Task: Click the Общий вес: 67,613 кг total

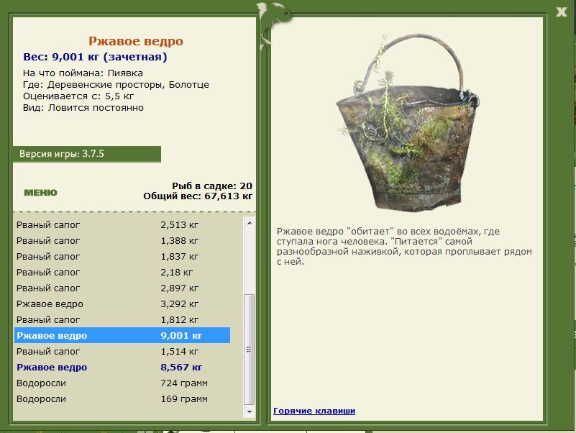Action: [198, 196]
